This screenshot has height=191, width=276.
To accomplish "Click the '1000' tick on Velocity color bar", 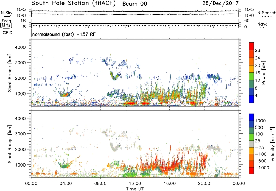I will tap(260, 121).
